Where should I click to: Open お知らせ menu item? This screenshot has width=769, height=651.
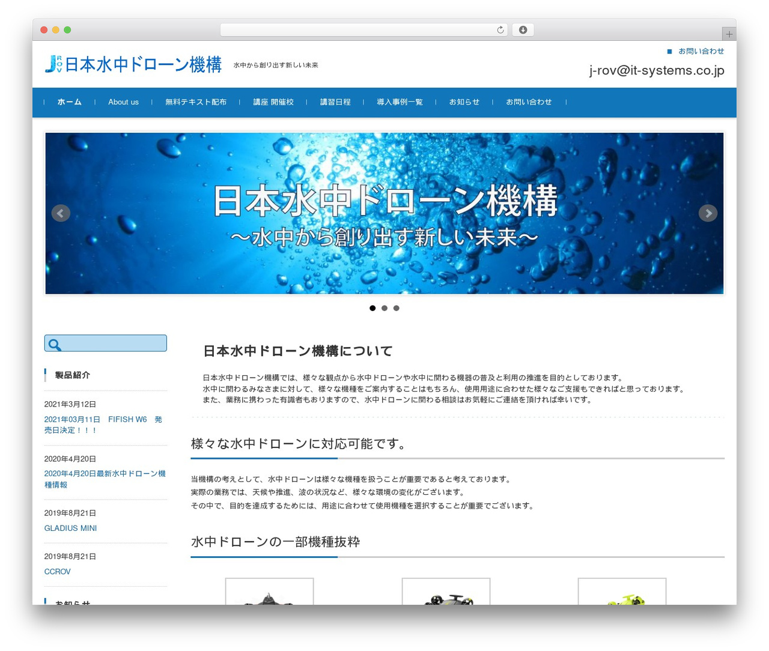[464, 102]
